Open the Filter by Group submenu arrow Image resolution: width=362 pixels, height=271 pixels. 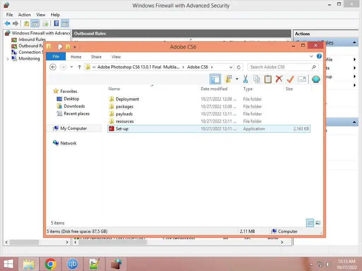(x=355, y=77)
